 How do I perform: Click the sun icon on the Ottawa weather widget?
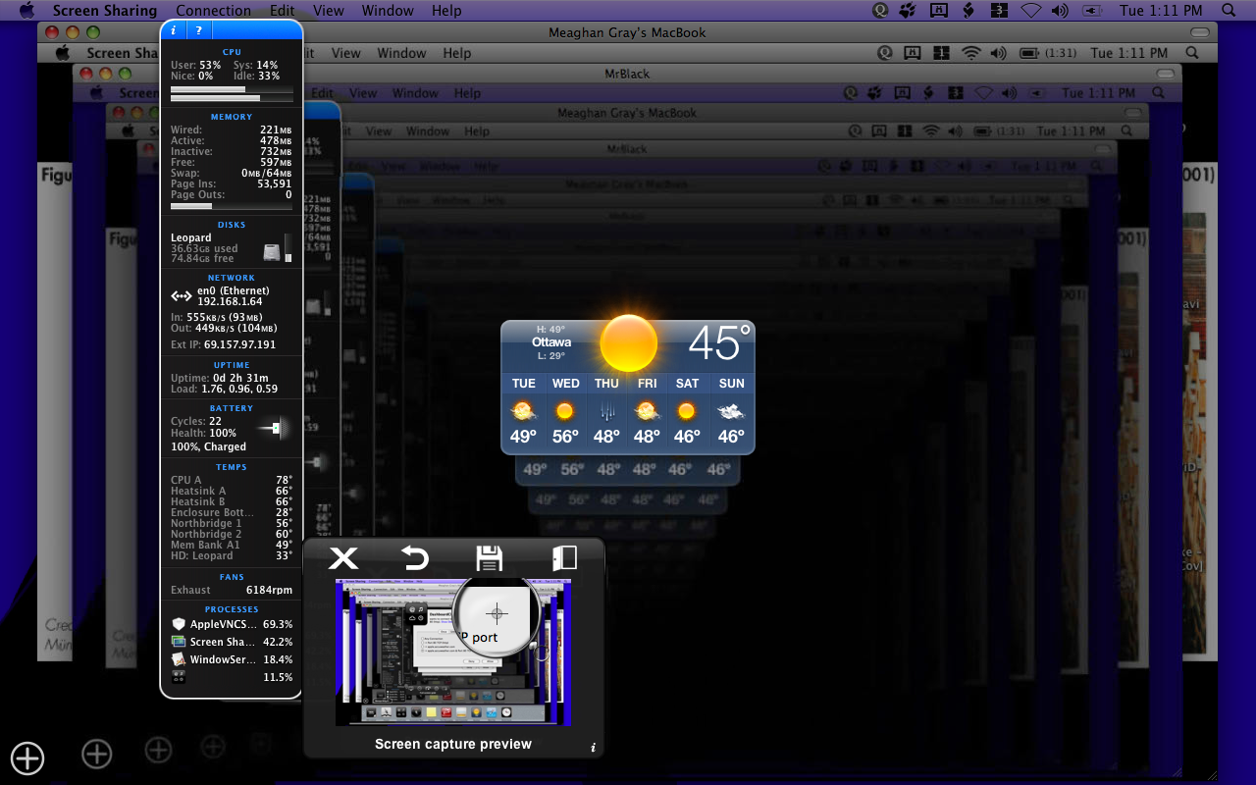click(x=628, y=342)
